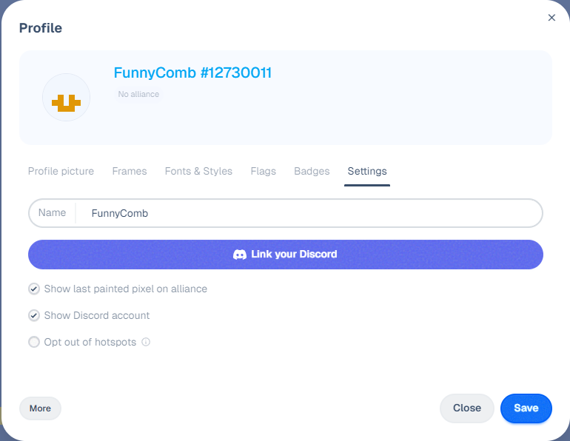This screenshot has width=570, height=441.
Task: Uncheck Show Discord account
Action: click(34, 315)
